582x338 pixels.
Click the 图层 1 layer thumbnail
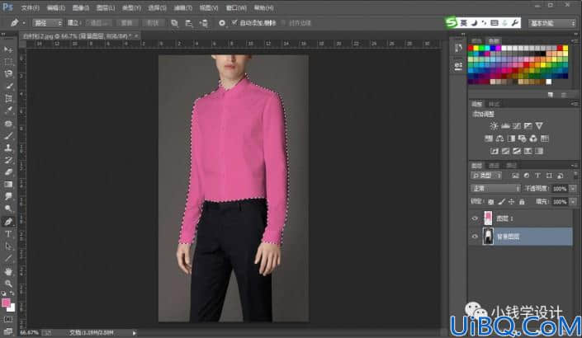click(x=488, y=218)
